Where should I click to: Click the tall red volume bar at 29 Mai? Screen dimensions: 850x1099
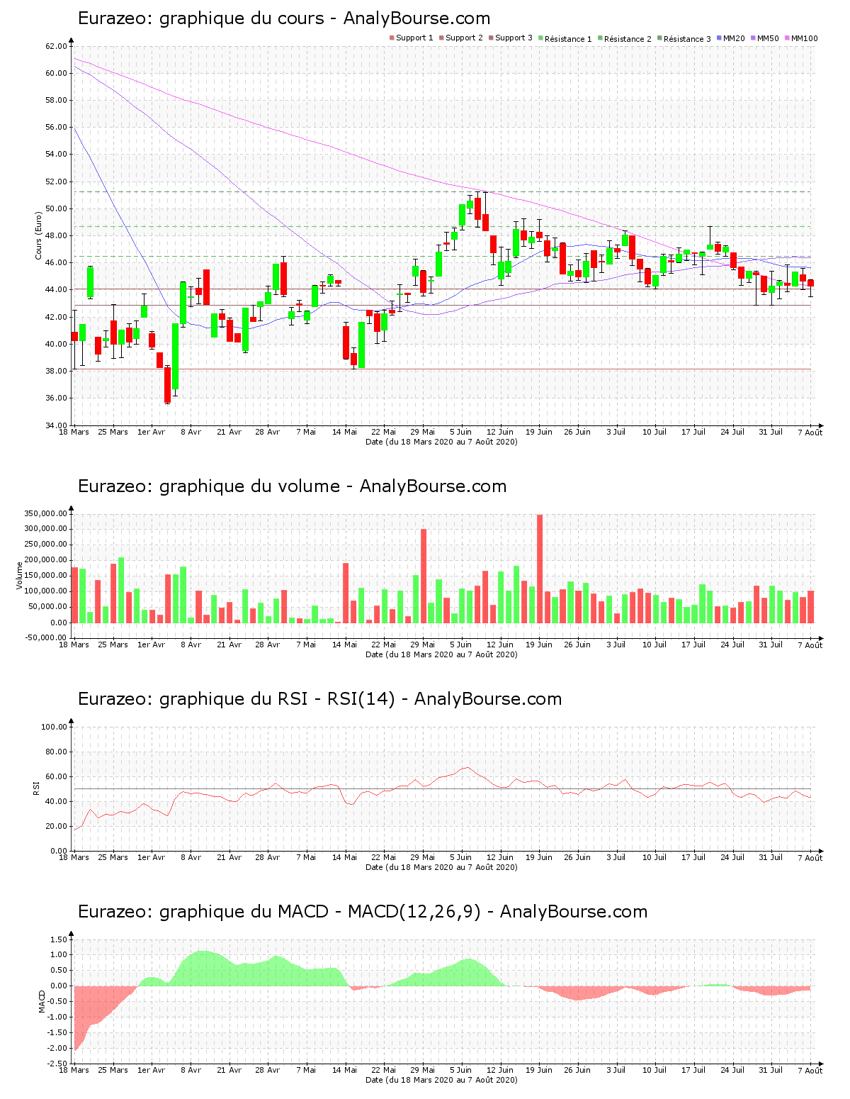tap(424, 576)
